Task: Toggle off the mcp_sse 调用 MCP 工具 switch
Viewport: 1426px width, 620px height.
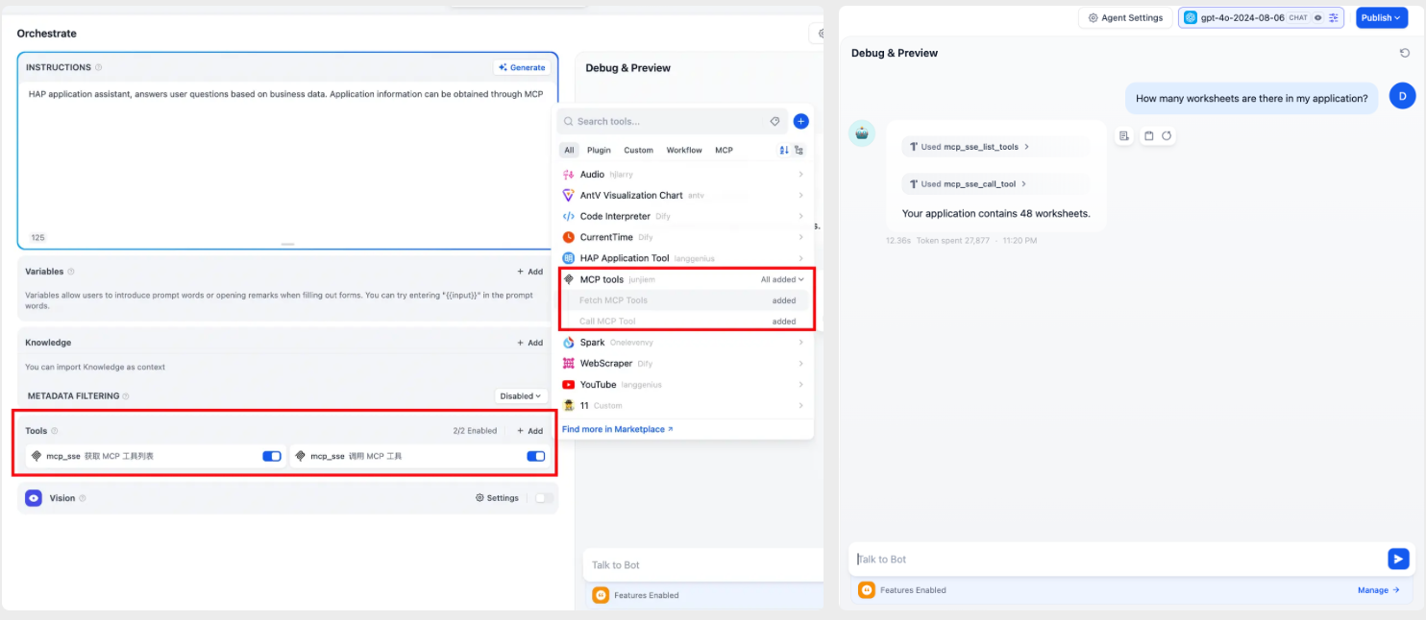Action: 535,457
